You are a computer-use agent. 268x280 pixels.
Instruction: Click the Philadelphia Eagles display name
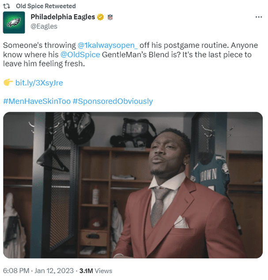point(63,17)
